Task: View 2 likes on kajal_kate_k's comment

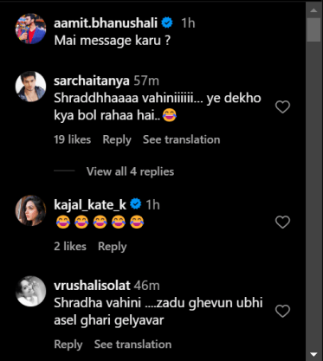Action: pos(70,247)
